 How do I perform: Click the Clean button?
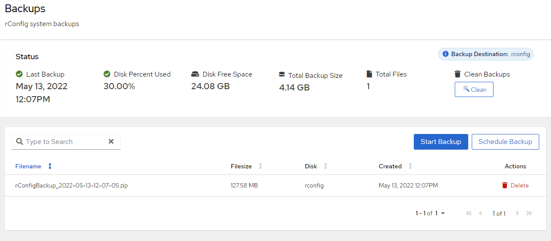coord(474,90)
